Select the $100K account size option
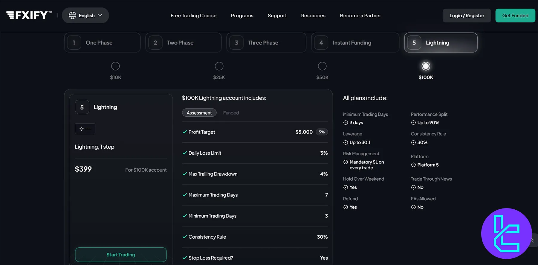Image resolution: width=538 pixels, height=265 pixels. pos(426,66)
